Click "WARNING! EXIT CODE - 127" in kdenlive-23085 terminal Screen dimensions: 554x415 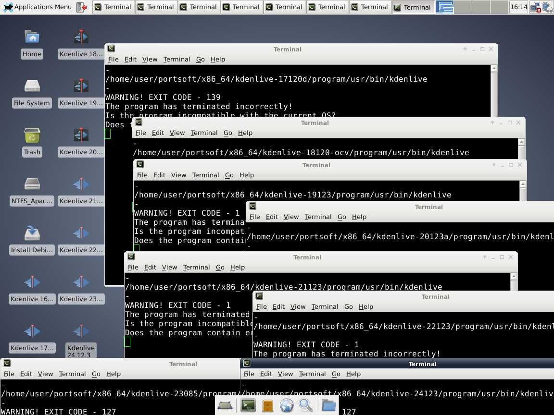pos(58,412)
